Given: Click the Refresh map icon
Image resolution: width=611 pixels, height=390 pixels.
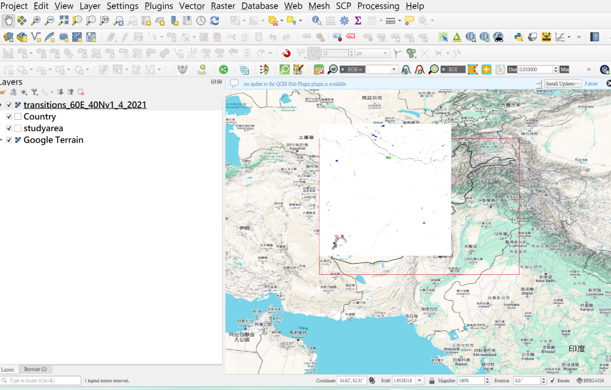Looking at the screenshot, I should point(214,20).
